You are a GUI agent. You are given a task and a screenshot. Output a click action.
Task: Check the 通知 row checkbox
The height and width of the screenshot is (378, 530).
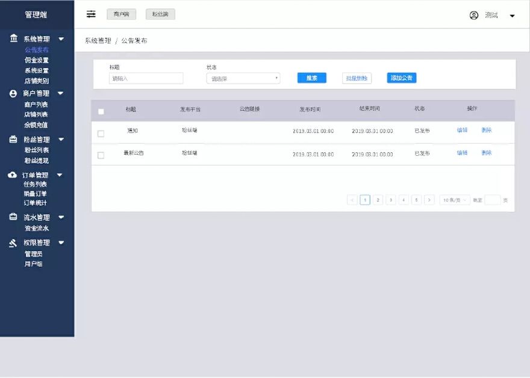(x=101, y=133)
